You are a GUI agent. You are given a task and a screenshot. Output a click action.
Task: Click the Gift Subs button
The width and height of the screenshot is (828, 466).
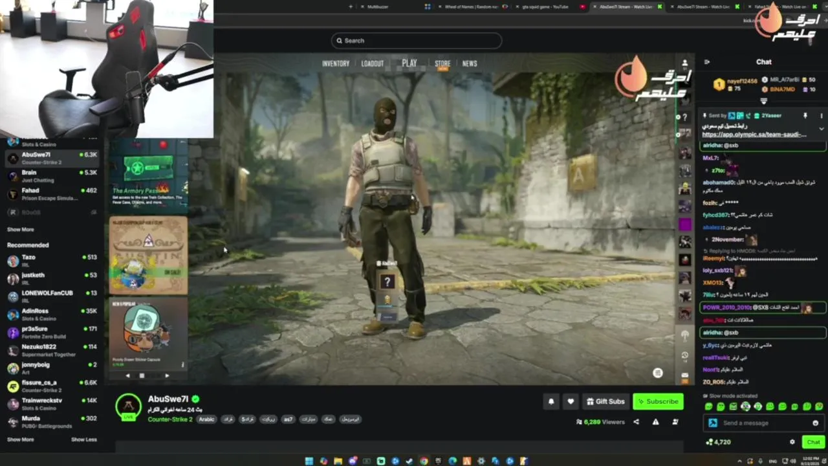[605, 401]
